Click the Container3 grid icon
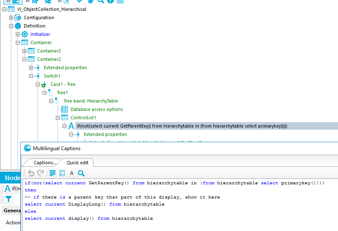This screenshot has height=231, width=338. click(31, 51)
